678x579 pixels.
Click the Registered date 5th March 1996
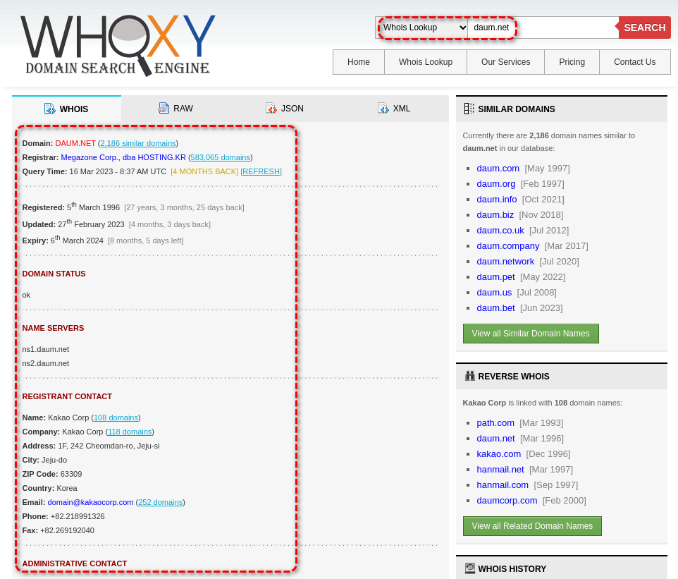(94, 207)
